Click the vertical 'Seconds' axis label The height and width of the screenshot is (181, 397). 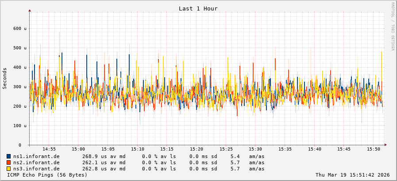click(x=5, y=78)
